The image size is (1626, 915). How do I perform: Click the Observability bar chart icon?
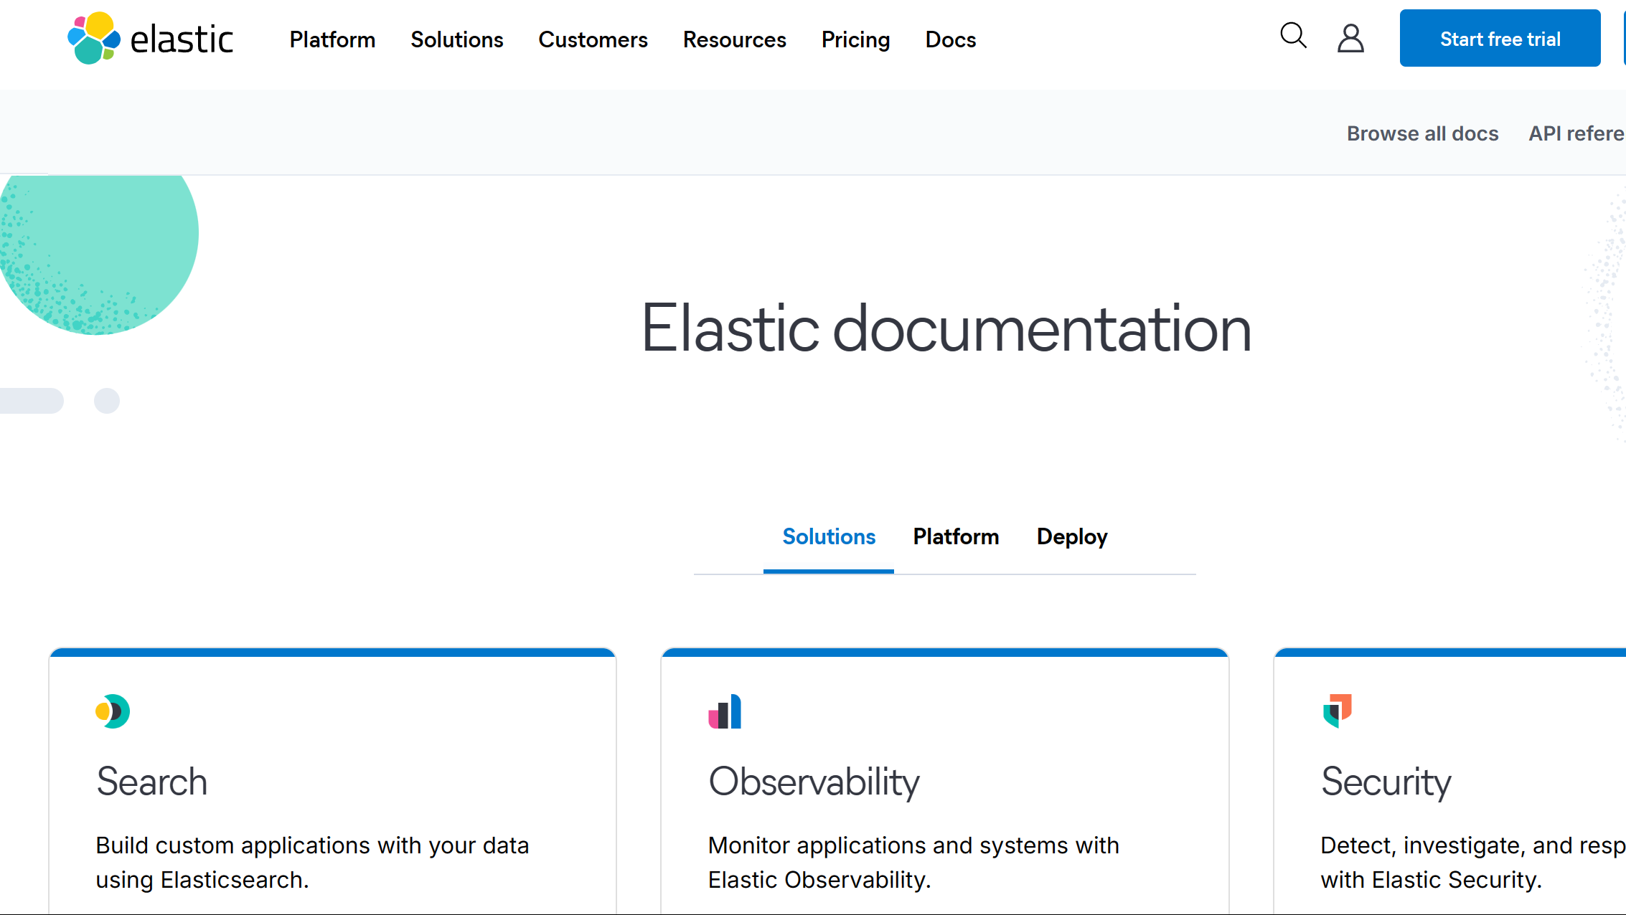tap(725, 711)
